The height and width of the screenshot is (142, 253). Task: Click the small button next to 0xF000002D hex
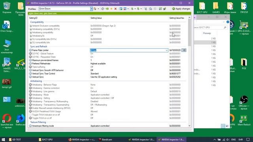184,50
